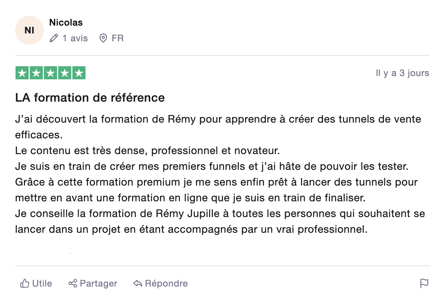Click the pencil icon beside 1 avis
444x299 pixels.
pyautogui.click(x=54, y=38)
